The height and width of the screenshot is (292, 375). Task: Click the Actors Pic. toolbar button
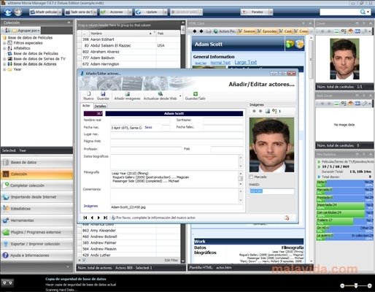point(225,31)
